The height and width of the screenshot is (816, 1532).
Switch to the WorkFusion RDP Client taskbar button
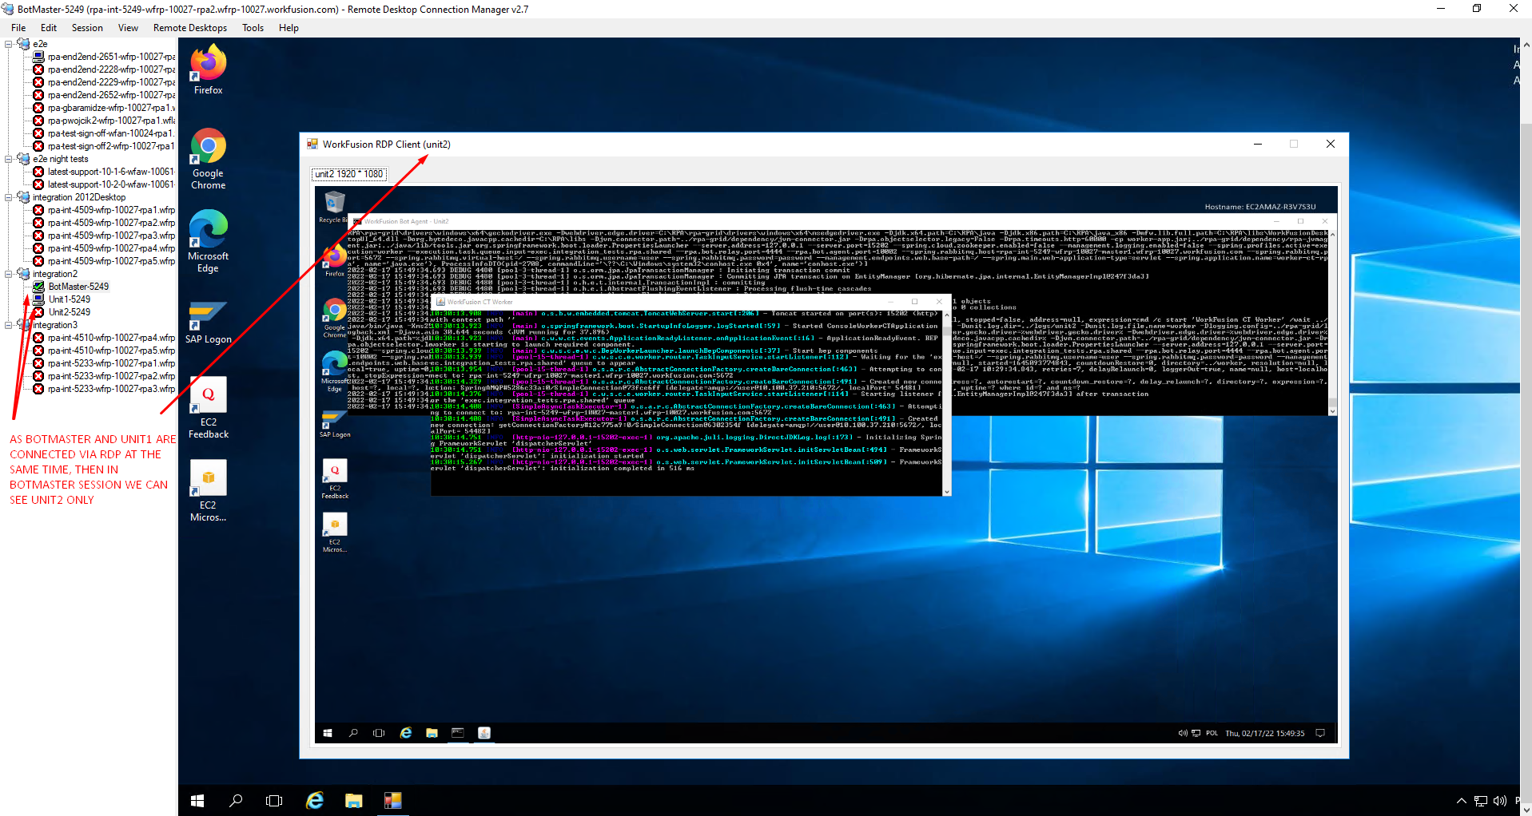[392, 801]
